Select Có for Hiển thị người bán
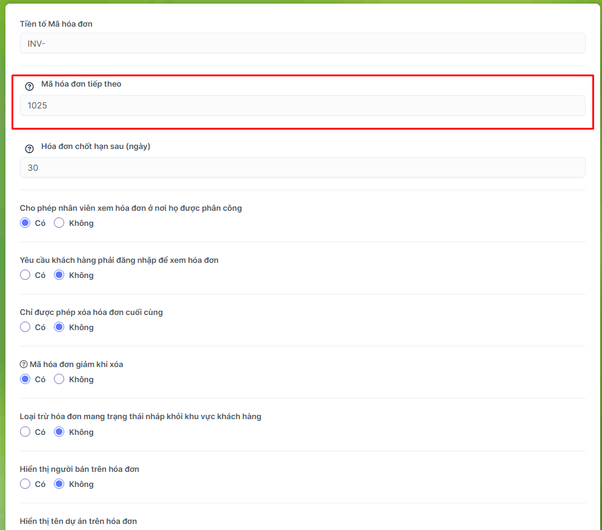 [25, 484]
